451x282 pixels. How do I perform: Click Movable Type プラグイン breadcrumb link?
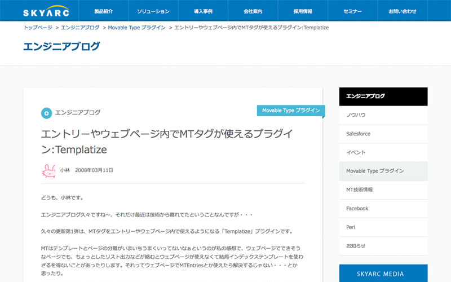coord(136,28)
